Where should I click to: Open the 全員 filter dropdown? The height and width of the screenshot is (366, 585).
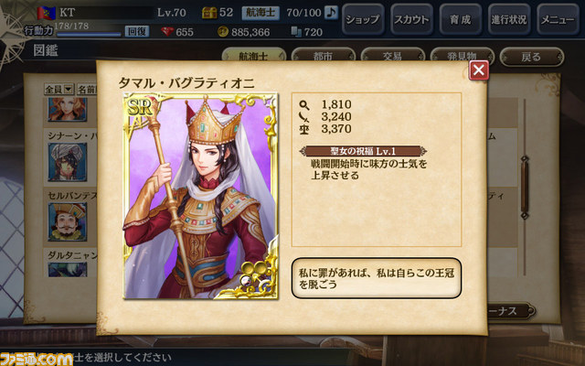pos(58,89)
